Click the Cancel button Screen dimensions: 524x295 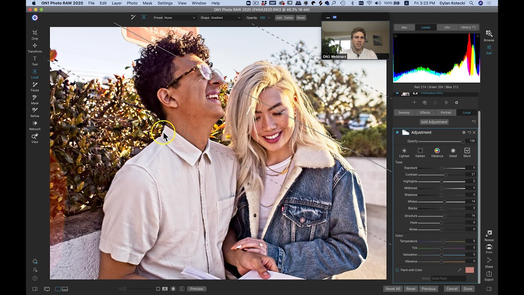click(x=452, y=289)
